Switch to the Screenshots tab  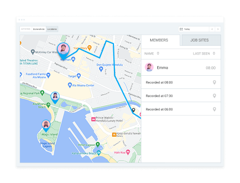click(39, 29)
